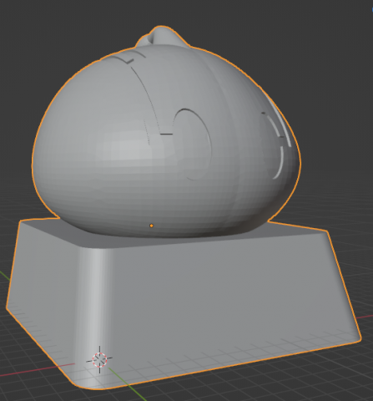Screen dimensions: 373x401
Task: Click the 3D cursor crosshair
Action: (x=99, y=360)
